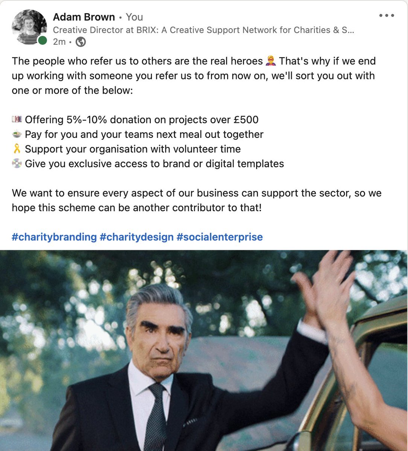Click the disc emoji before 'Give you exclusive'
This screenshot has height=451, width=408.
click(17, 163)
